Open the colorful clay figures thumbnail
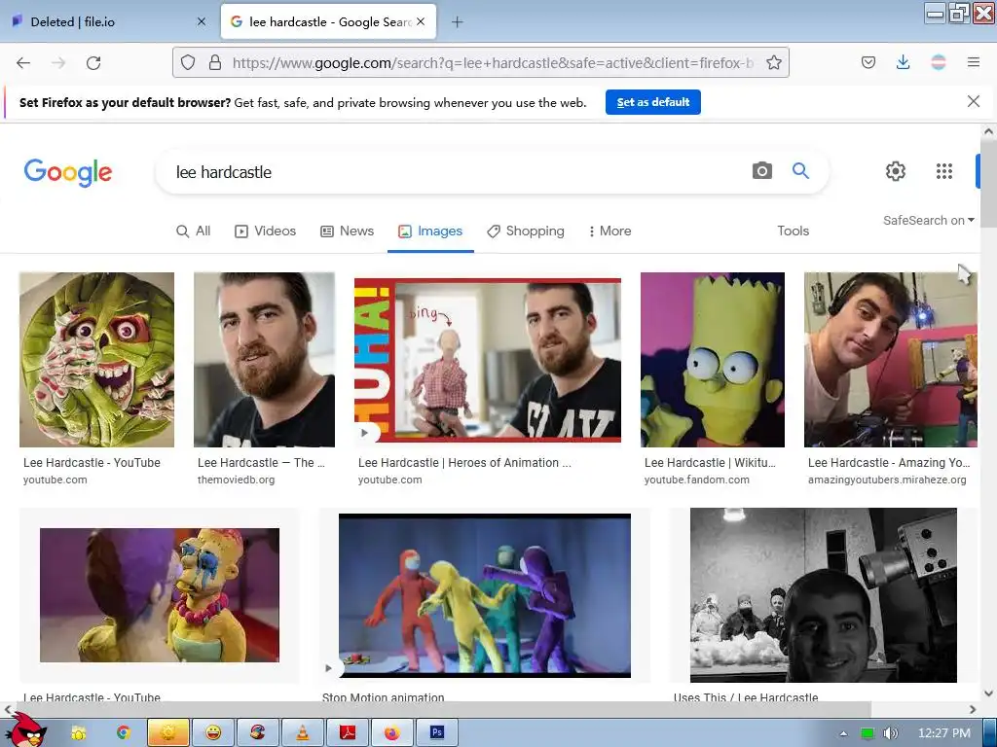Image resolution: width=997 pixels, height=747 pixels. 485,596
